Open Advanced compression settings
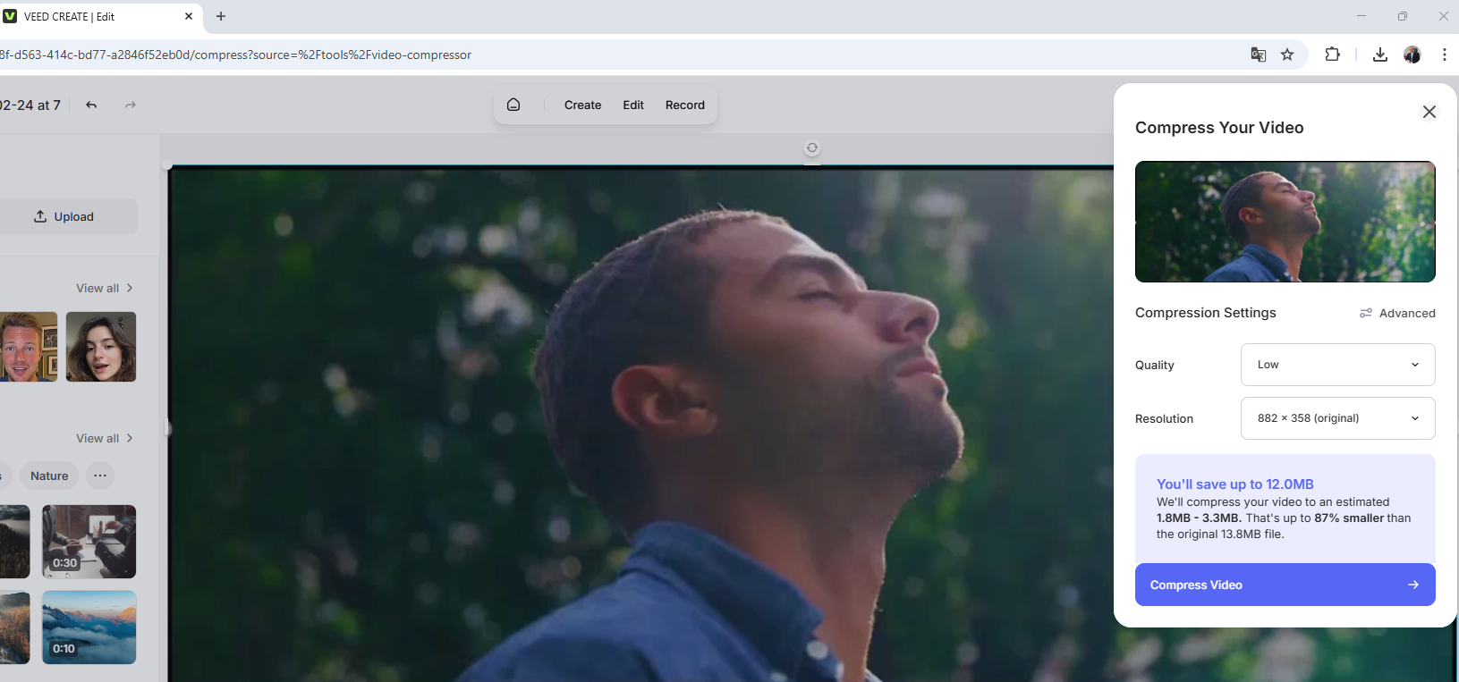Image resolution: width=1459 pixels, height=682 pixels. click(1397, 313)
